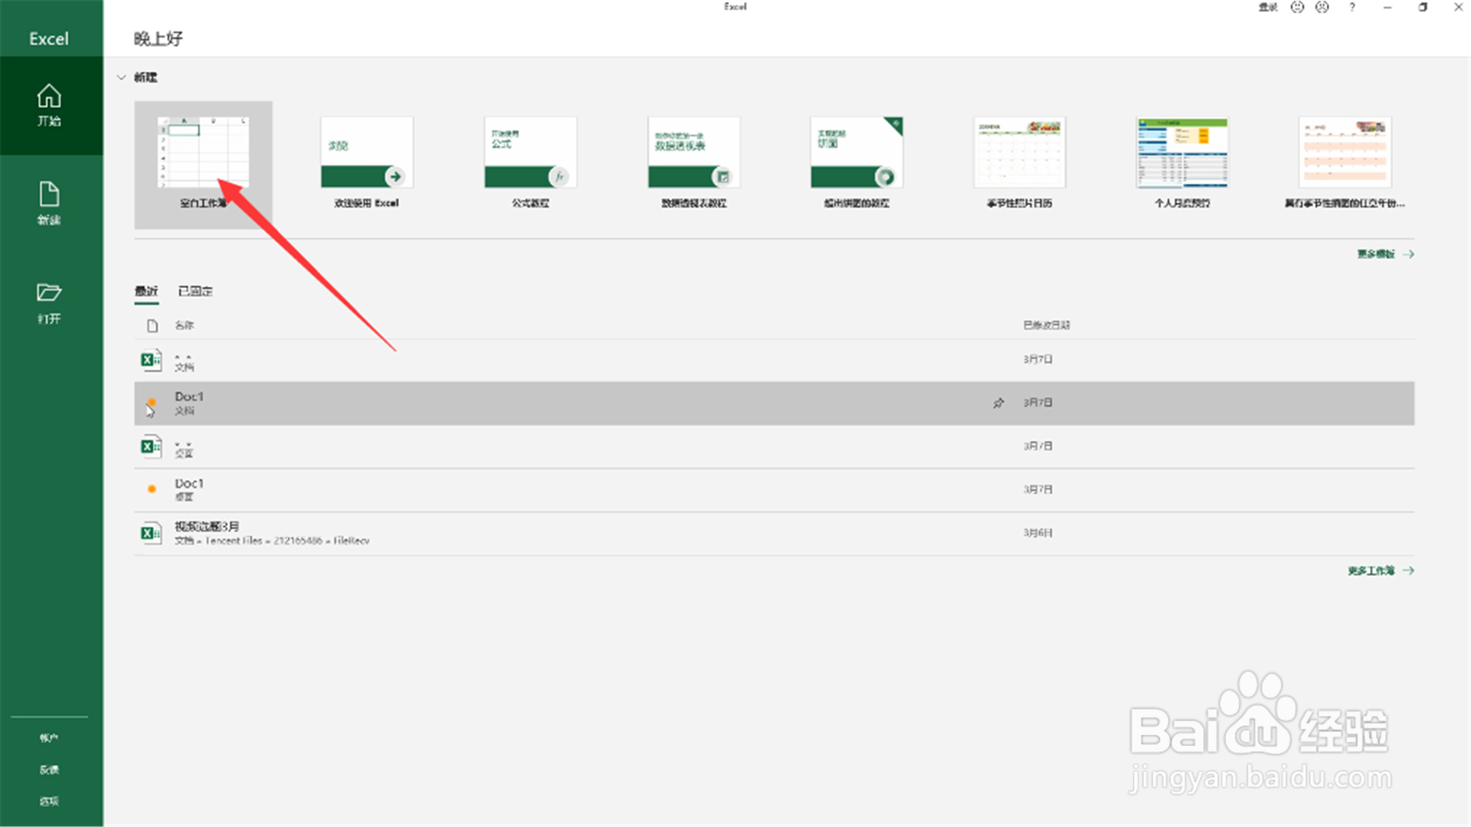This screenshot has width=1471, height=827.
Task: Select the 个人月度预算 budget template
Action: (1182, 165)
